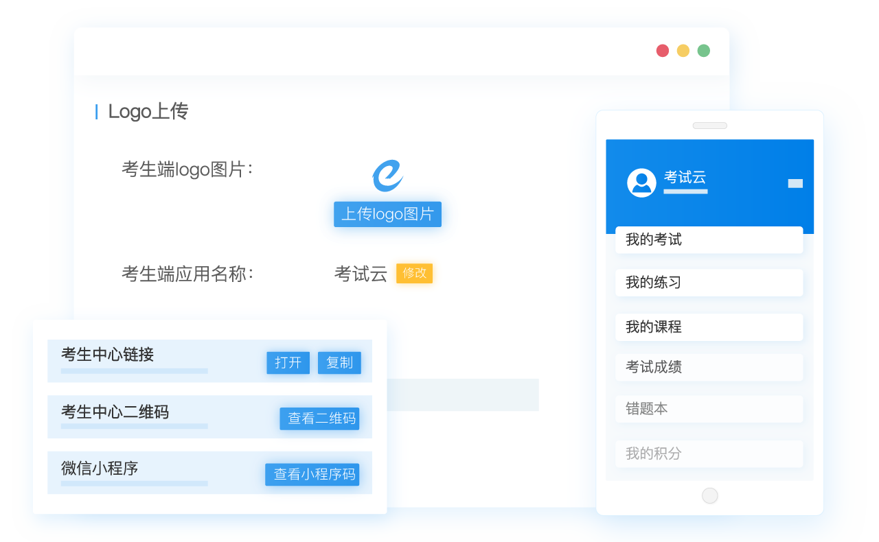Click the green window dot

(704, 51)
